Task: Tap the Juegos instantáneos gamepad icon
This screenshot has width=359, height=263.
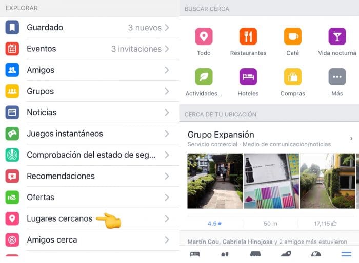Action: tap(12, 134)
